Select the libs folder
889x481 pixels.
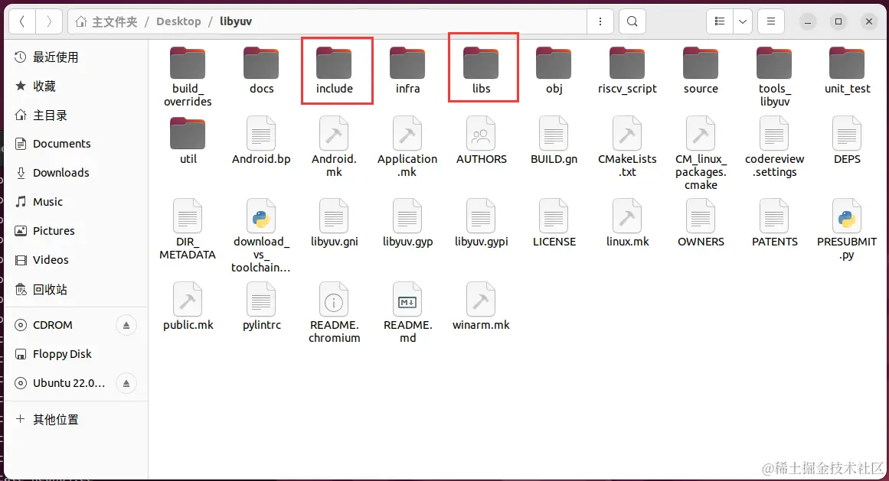click(482, 70)
